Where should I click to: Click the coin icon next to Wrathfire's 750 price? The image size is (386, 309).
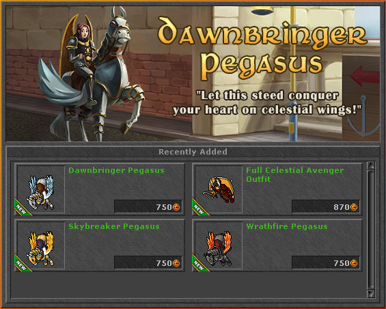coord(354,263)
